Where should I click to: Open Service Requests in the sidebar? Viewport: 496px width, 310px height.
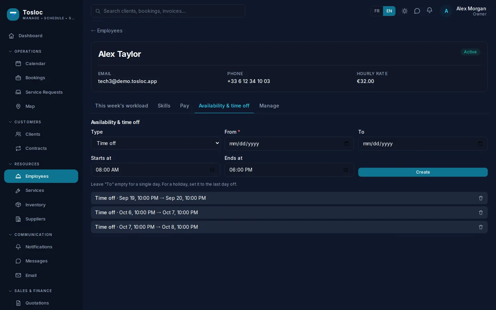[x=41, y=92]
